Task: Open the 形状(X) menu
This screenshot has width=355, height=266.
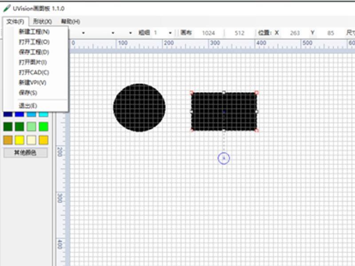Action: (43, 22)
